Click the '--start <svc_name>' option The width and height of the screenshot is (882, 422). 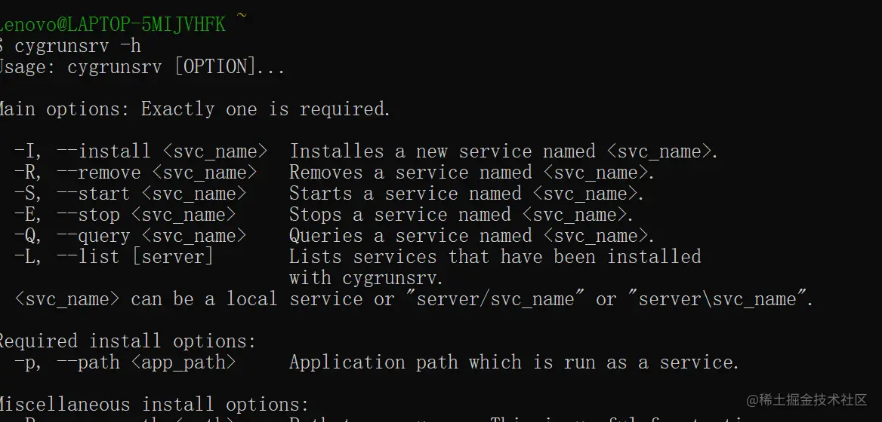[x=151, y=194]
